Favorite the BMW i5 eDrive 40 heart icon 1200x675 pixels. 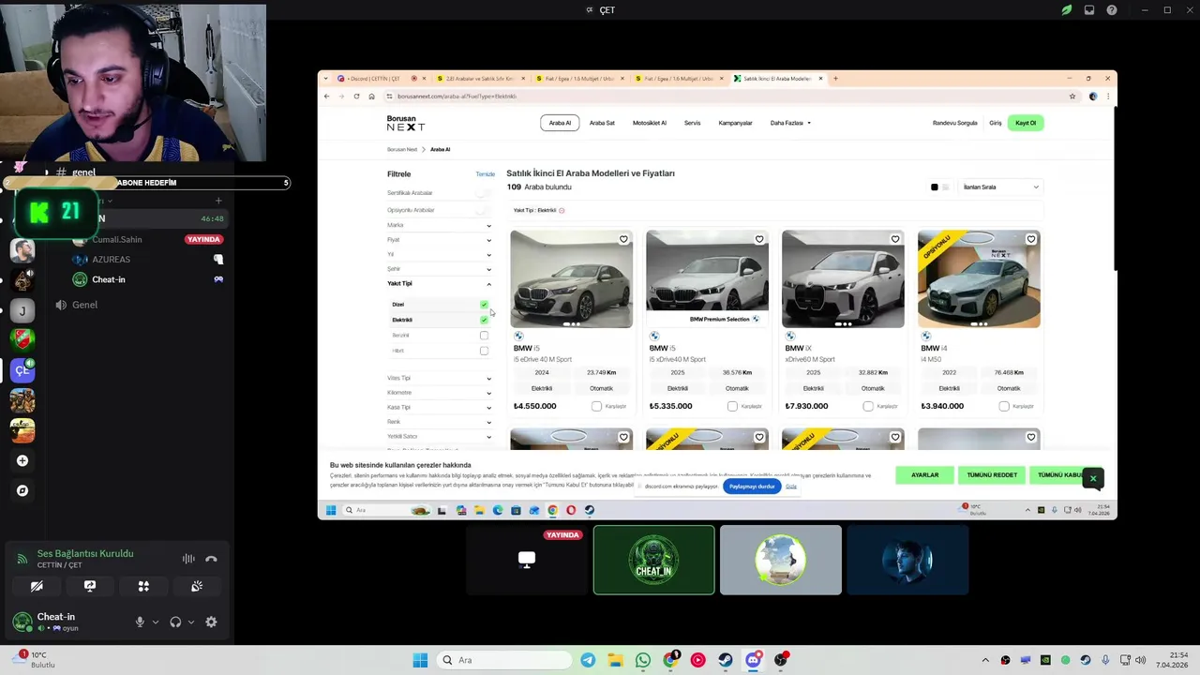coord(623,239)
